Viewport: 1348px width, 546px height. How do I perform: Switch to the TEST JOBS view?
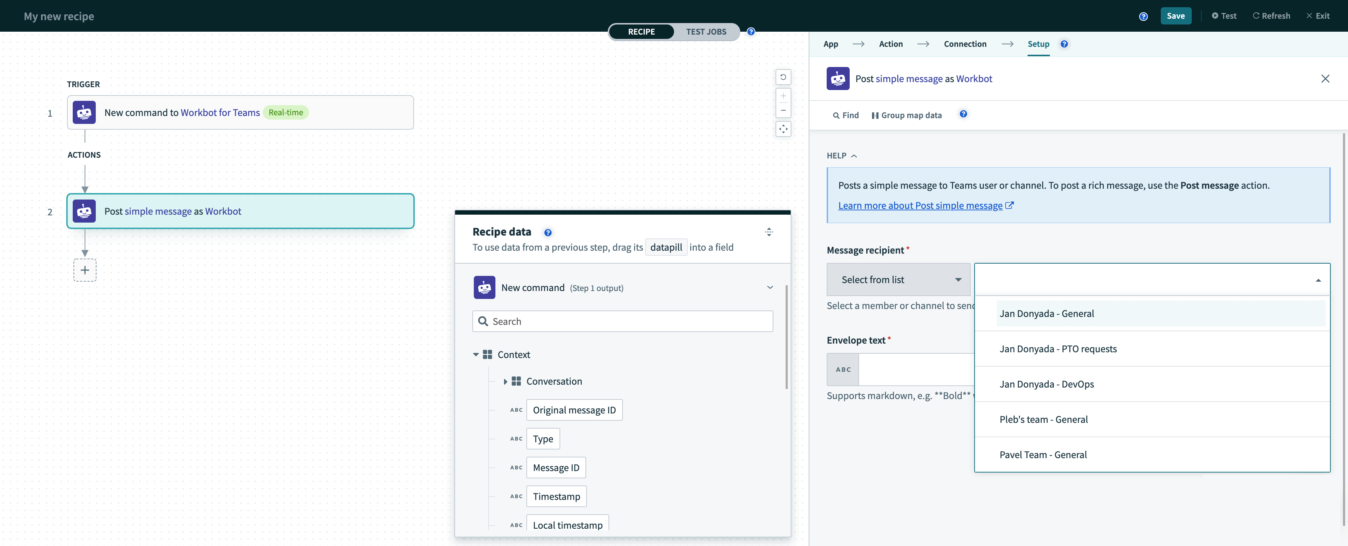click(x=705, y=31)
